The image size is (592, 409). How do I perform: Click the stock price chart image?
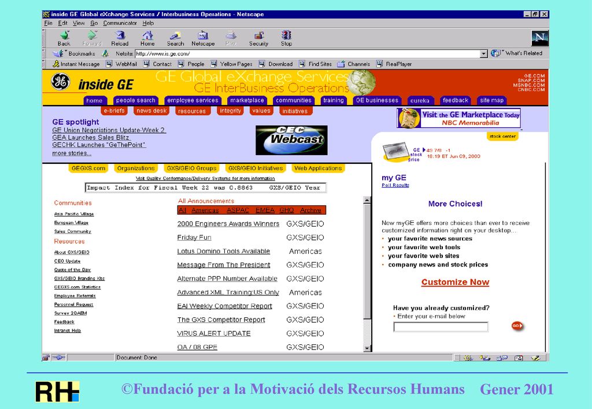pyautogui.click(x=395, y=152)
